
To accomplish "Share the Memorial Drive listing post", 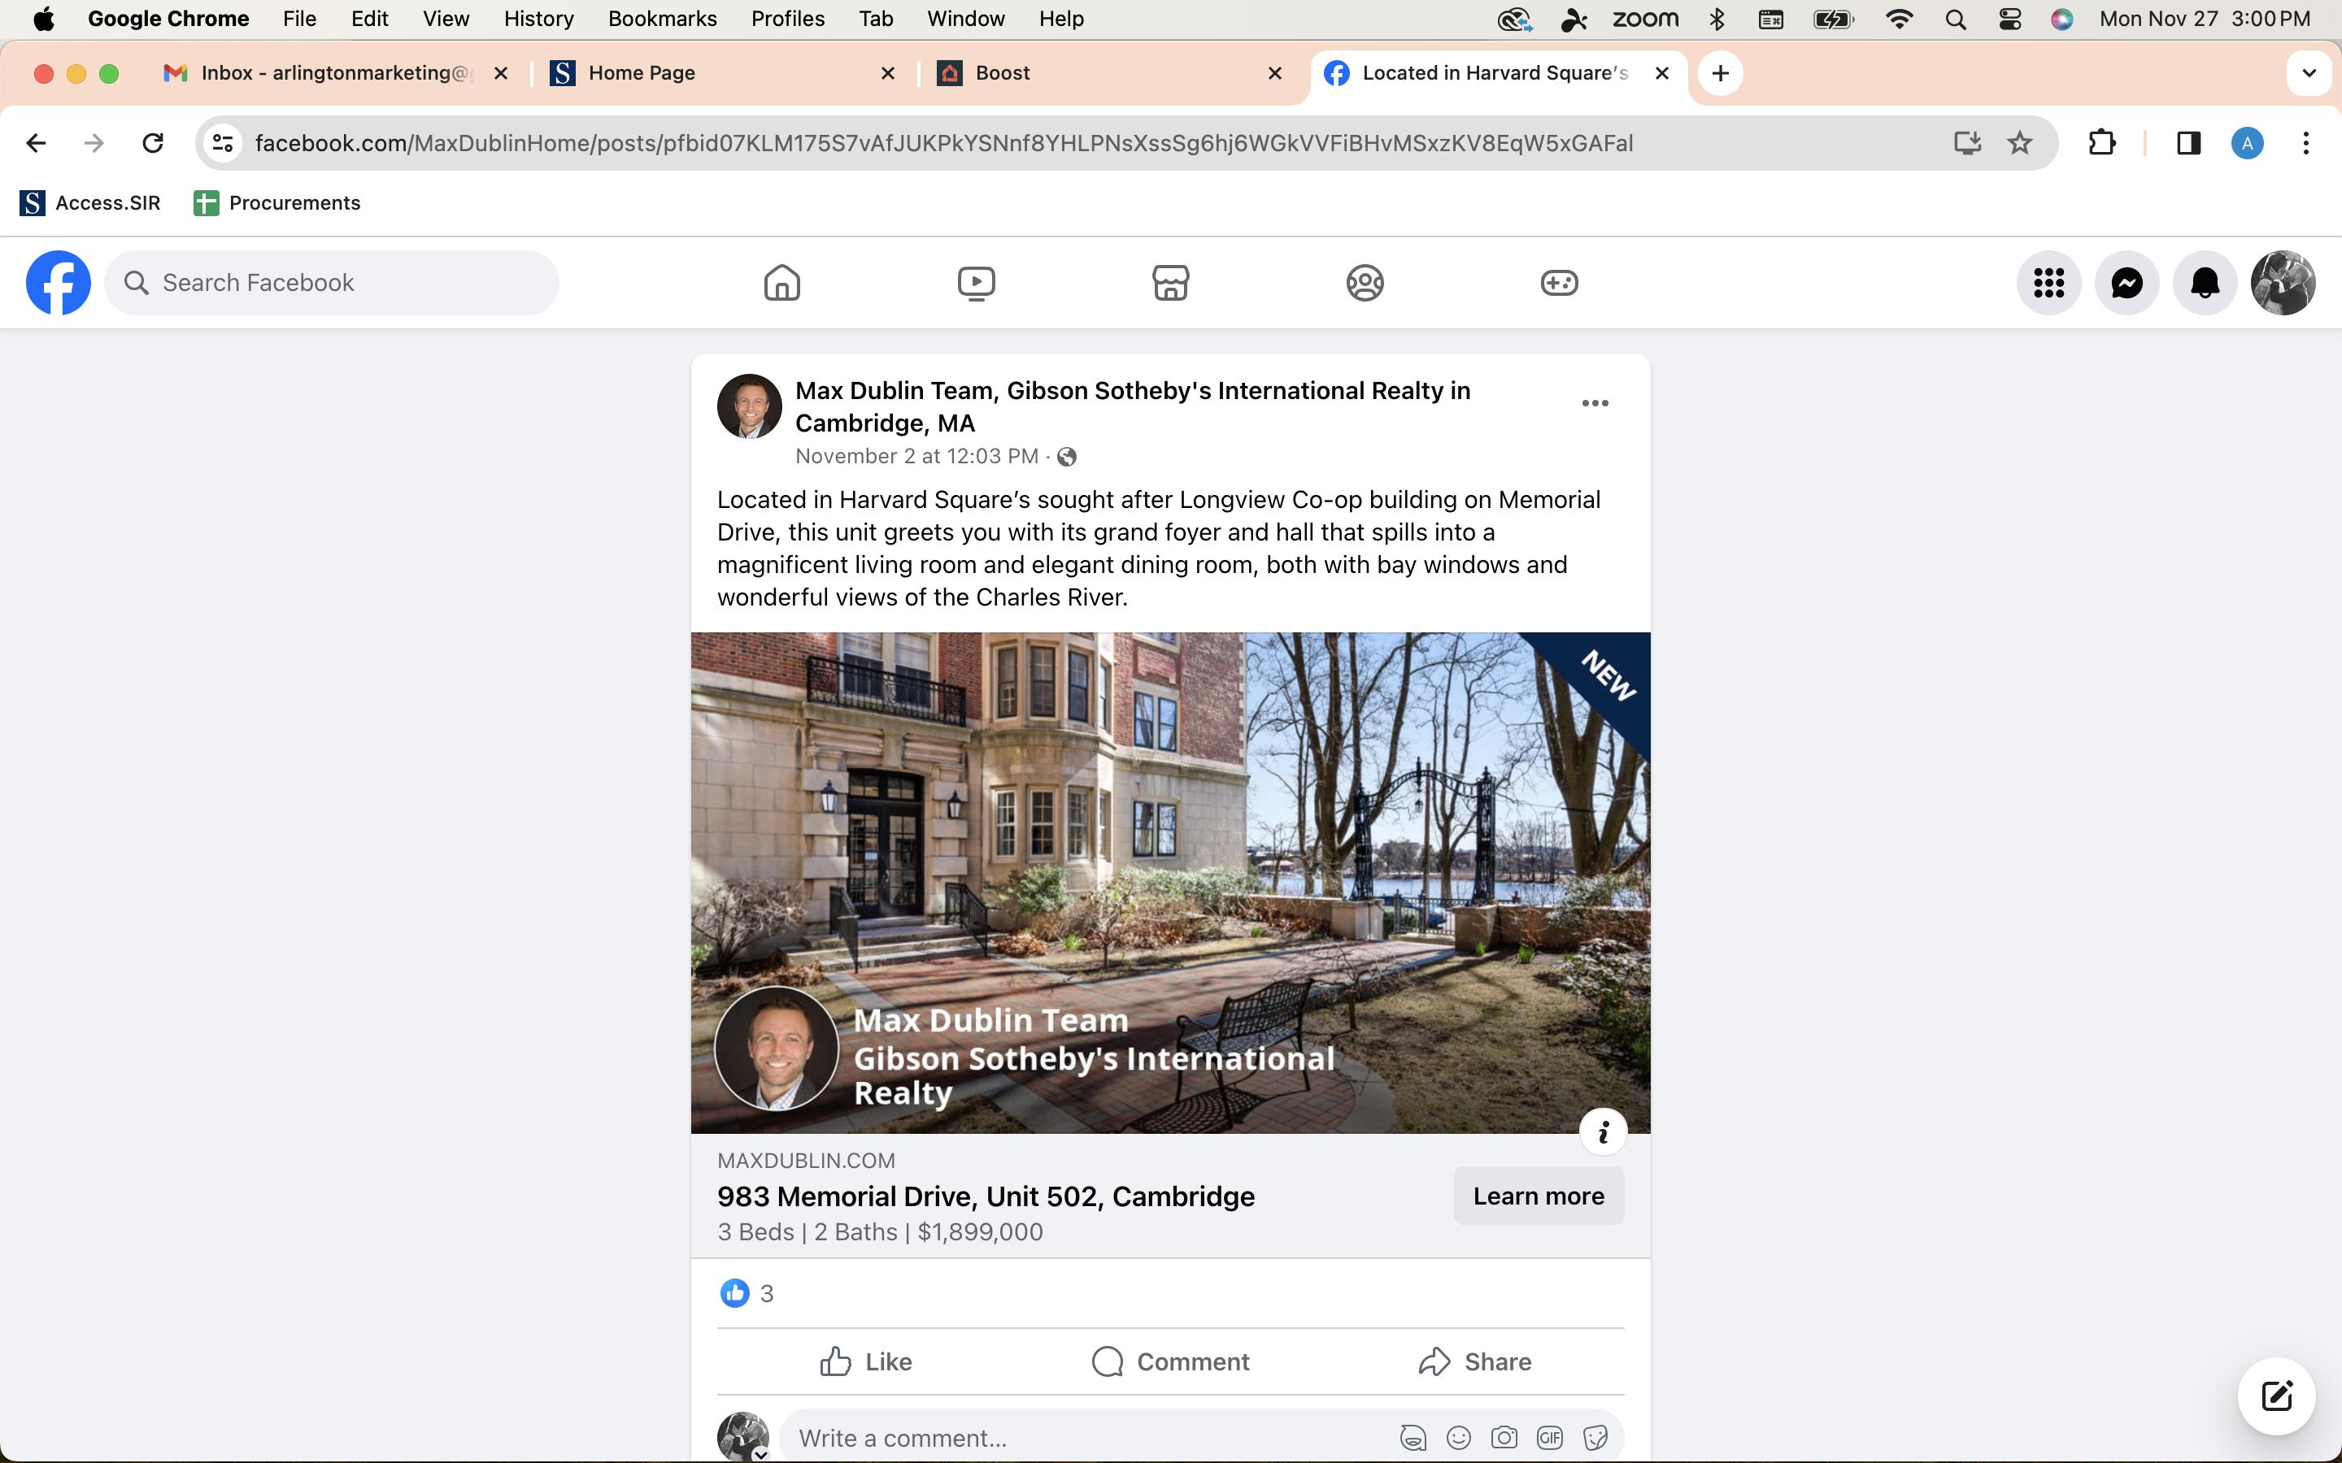I will pyautogui.click(x=1475, y=1361).
